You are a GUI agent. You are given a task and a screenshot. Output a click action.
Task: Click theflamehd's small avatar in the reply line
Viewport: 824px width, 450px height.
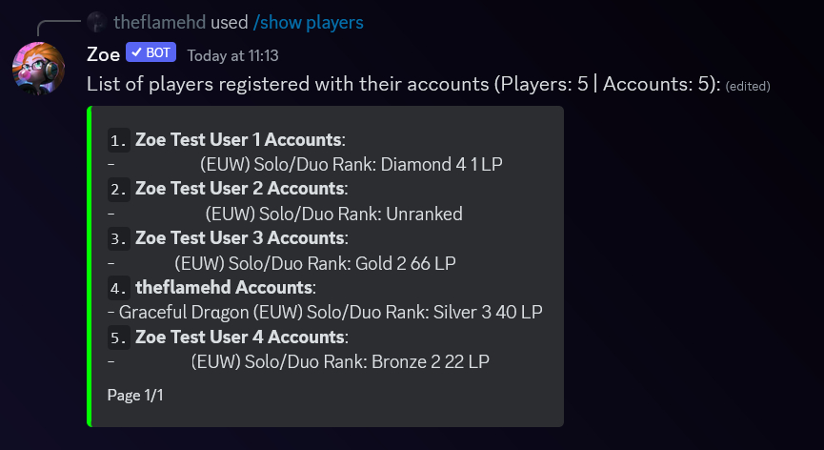coord(97,23)
